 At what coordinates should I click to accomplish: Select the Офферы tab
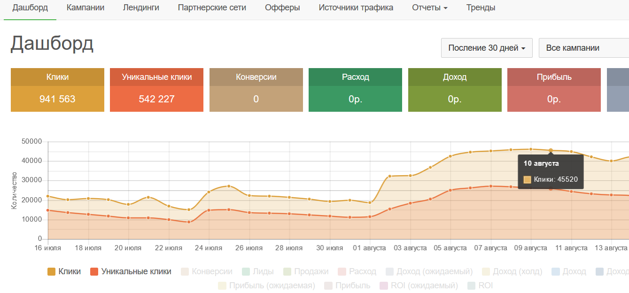point(282,8)
